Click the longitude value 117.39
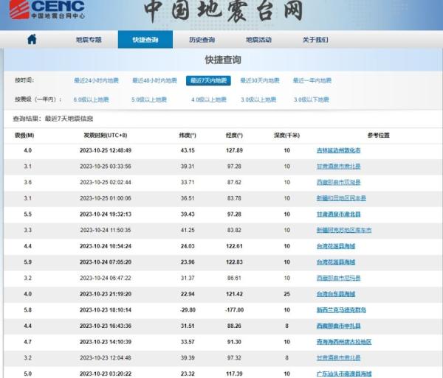This screenshot has width=443, height=378. click(x=234, y=374)
